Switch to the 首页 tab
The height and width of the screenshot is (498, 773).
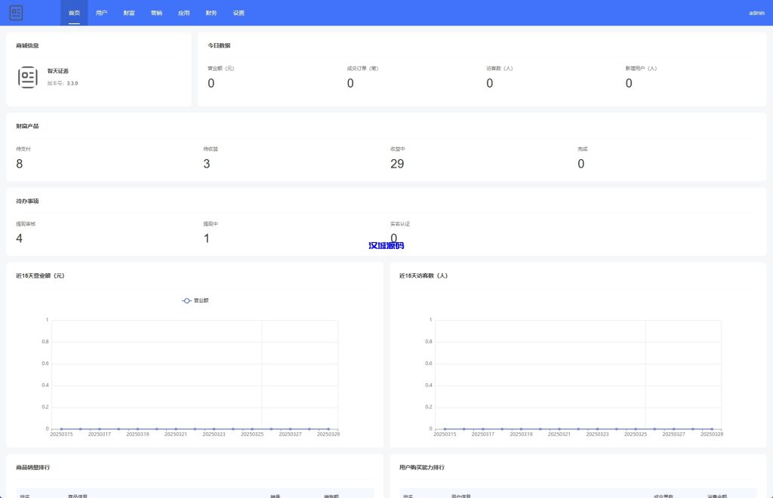pos(74,13)
